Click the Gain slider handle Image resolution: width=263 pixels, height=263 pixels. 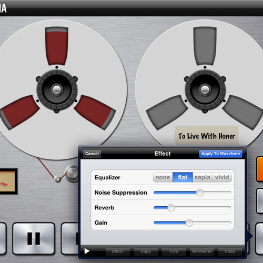pos(189,222)
